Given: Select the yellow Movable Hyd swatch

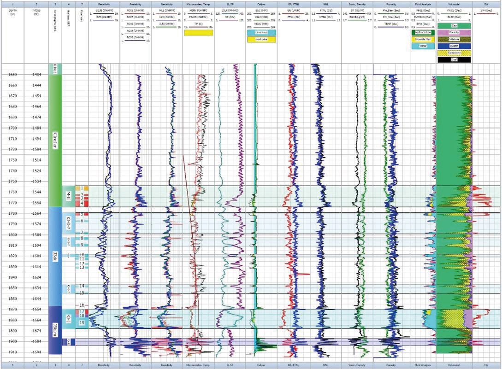Looking at the screenshot, I should click(423, 39).
